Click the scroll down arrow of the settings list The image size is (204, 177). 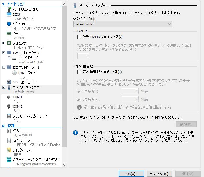tap(64, 165)
